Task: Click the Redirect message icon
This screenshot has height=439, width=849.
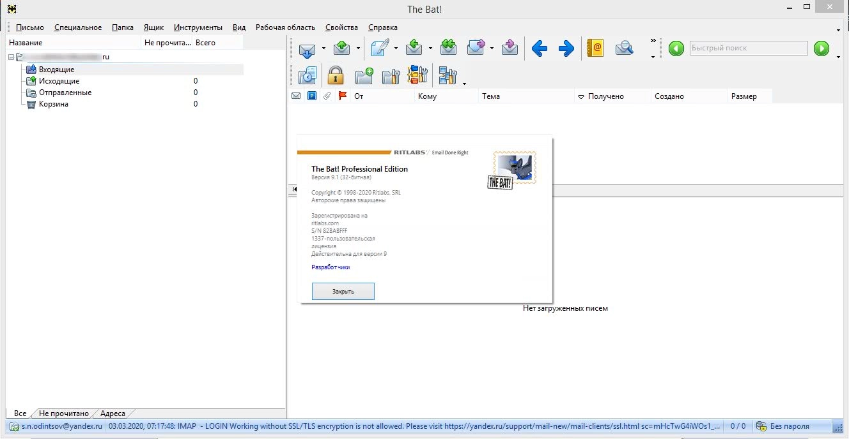Action: [510, 48]
